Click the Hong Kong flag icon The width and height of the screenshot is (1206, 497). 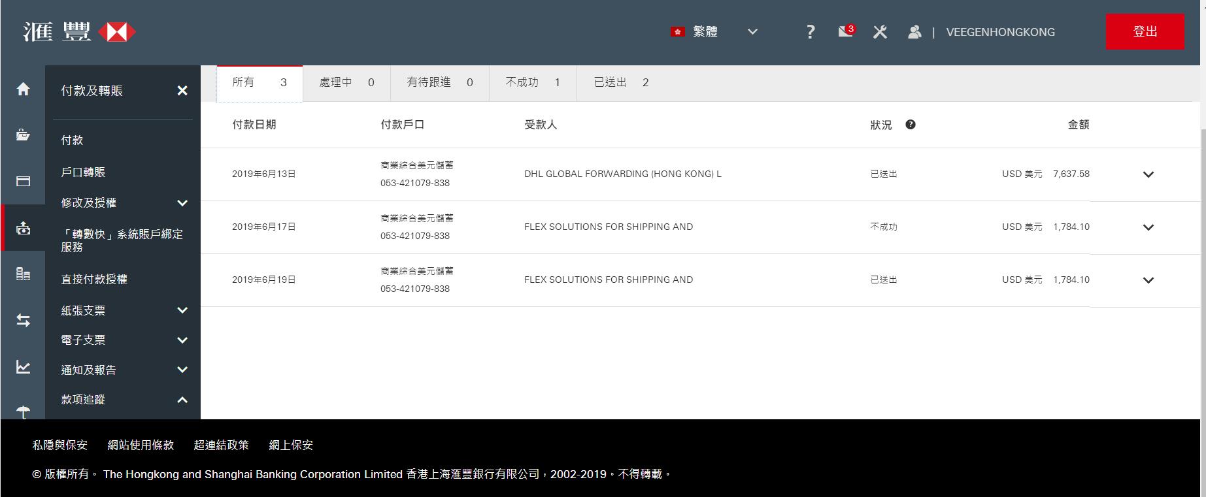(677, 31)
